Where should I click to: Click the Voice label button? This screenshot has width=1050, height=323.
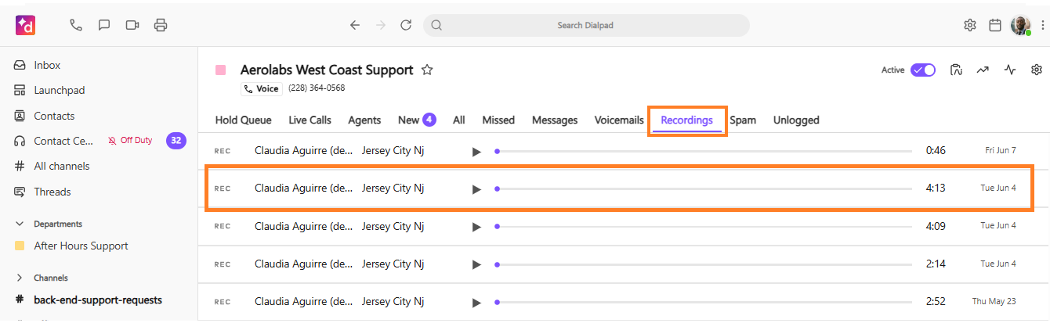coord(262,88)
